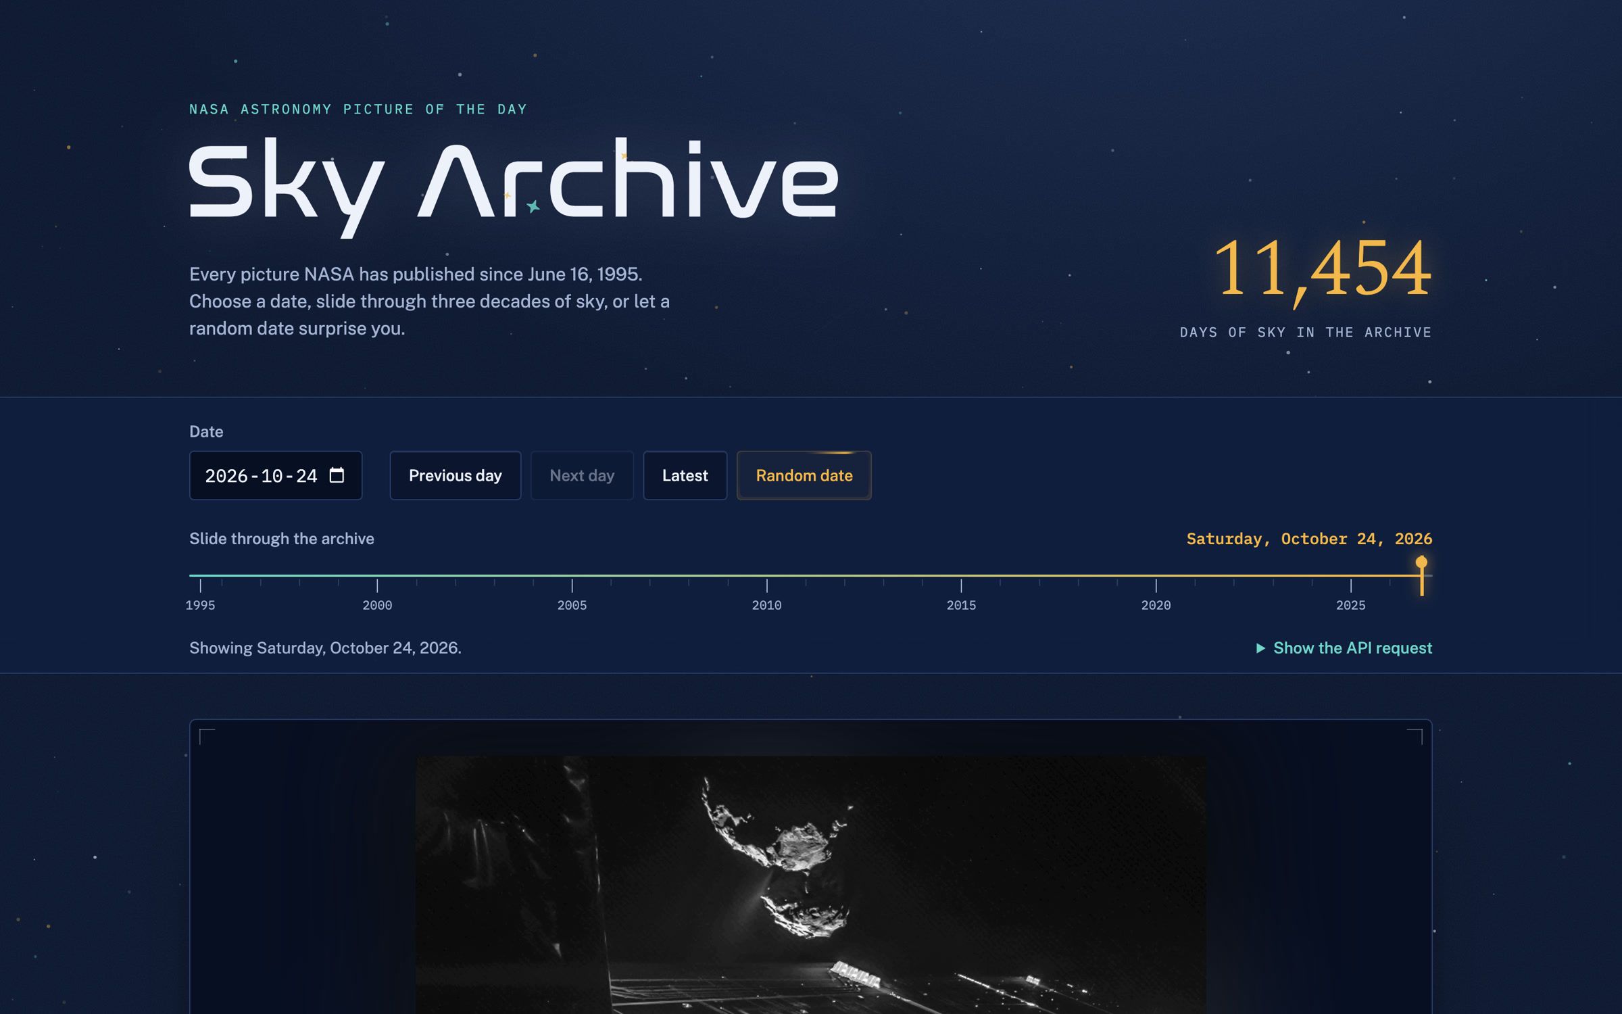Click the 2026-10-24 date input field
The image size is (1622, 1014).
click(276, 475)
